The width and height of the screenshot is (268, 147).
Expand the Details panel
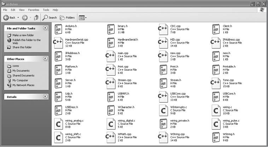tap(45, 96)
